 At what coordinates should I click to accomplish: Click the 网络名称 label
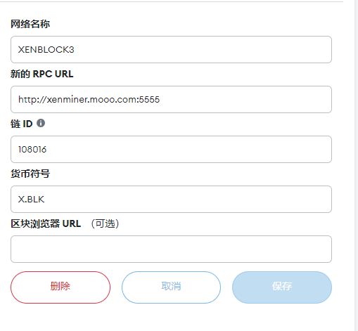30,24
